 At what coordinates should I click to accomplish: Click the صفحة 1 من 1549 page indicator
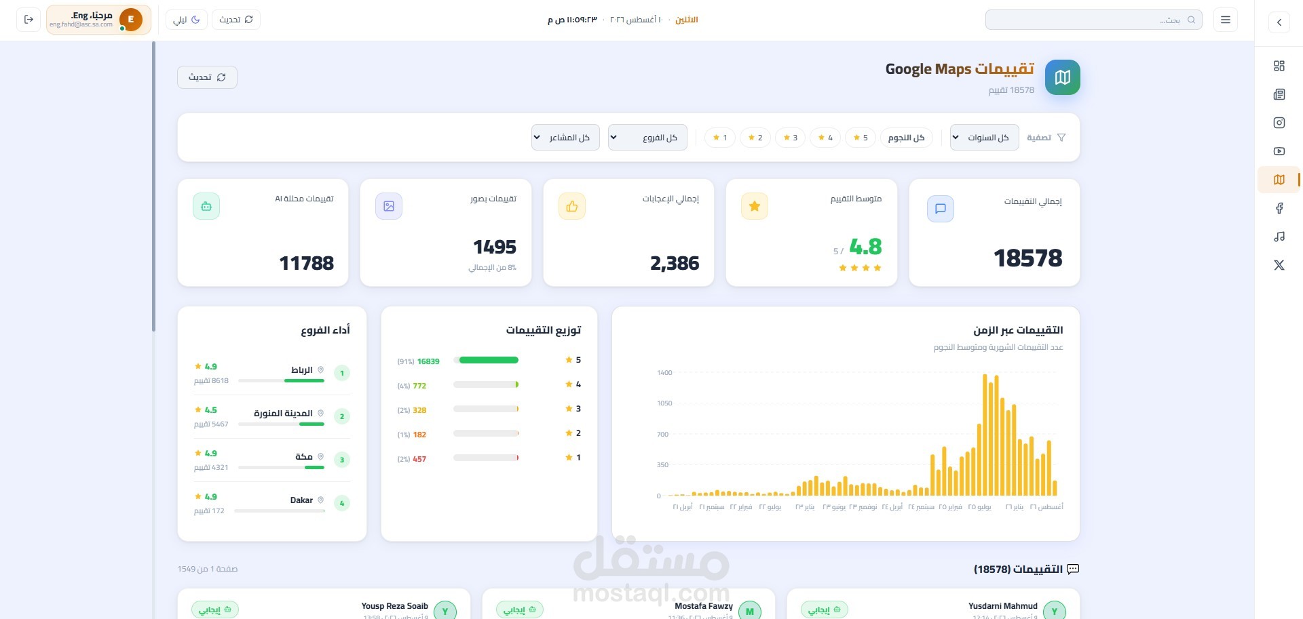click(x=208, y=569)
